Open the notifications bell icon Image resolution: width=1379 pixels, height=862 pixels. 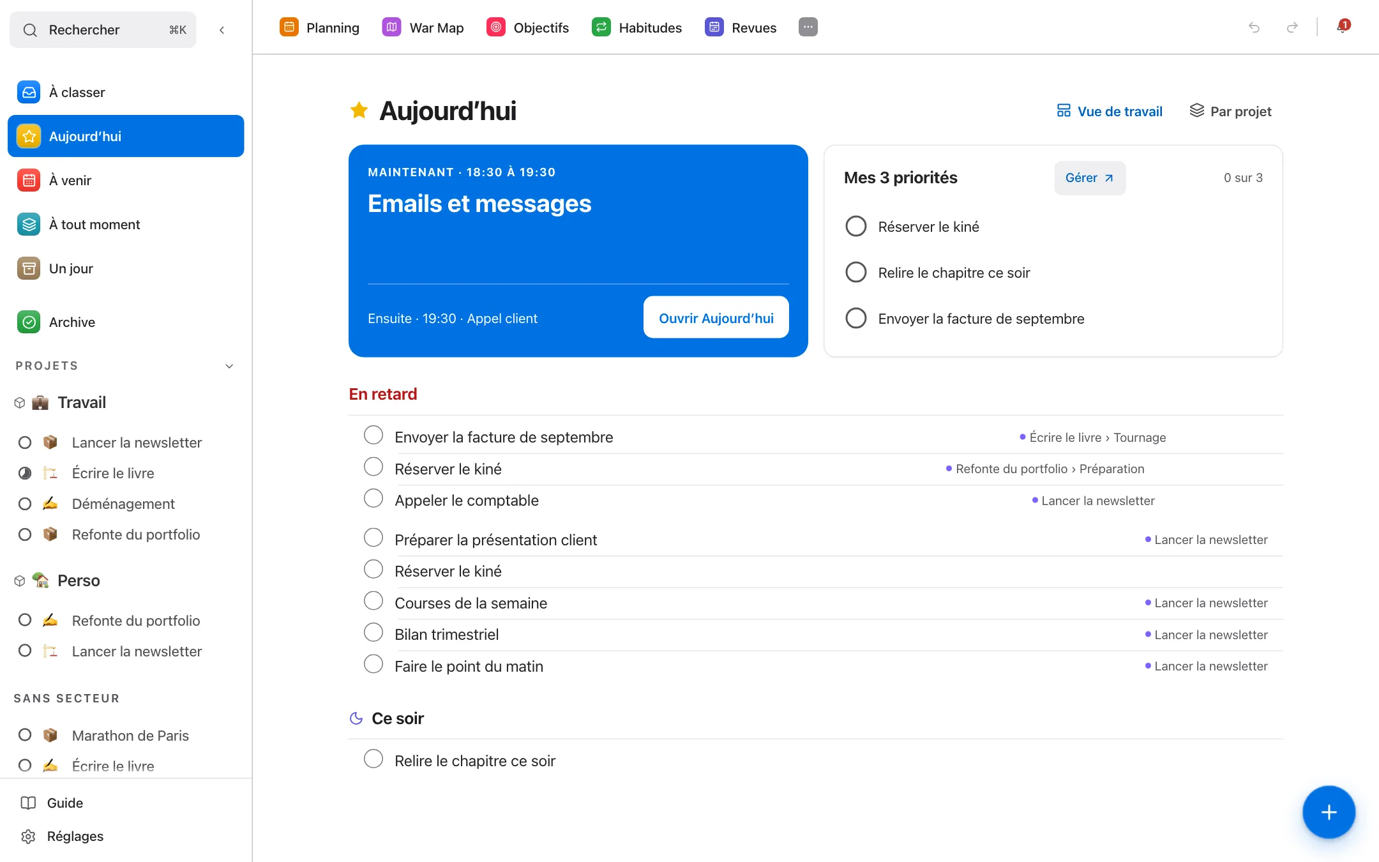point(1343,27)
